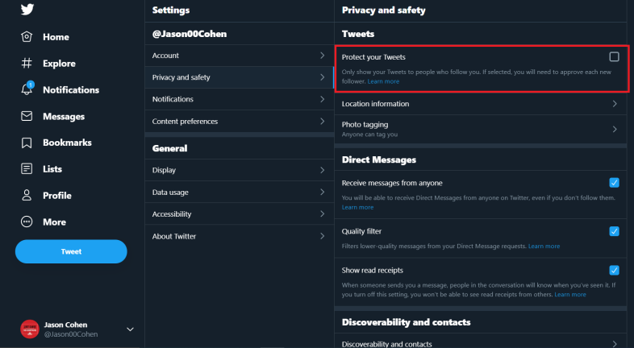Open the Home menu label
This screenshot has width=634, height=348.
56,37
